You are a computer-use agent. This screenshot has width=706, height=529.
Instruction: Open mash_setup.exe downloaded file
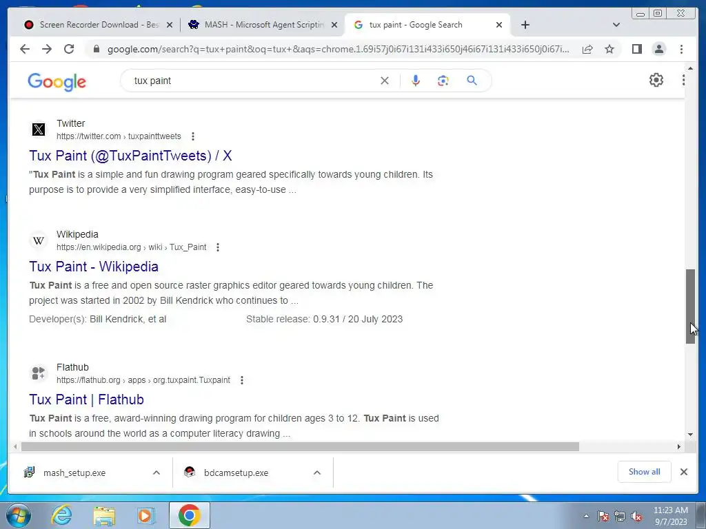pyautogui.click(x=74, y=473)
